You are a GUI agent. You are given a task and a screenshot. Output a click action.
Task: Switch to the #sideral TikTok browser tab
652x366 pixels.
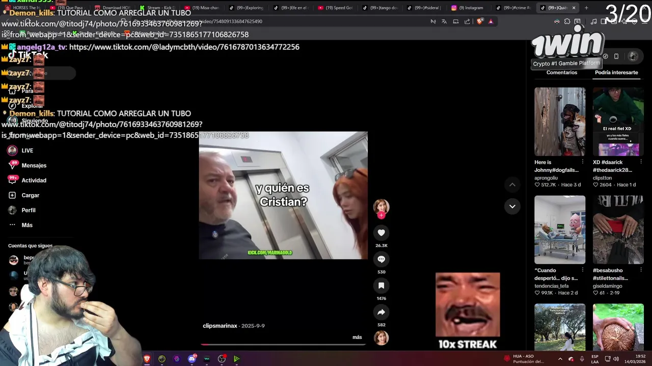pyautogui.click(x=424, y=8)
